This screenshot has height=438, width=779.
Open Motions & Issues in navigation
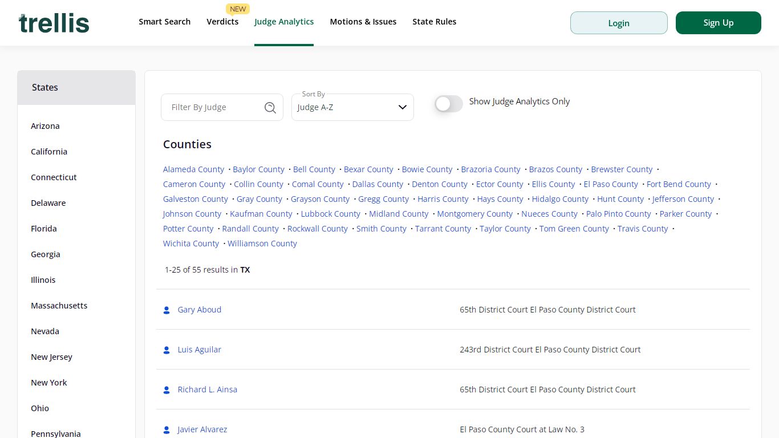pos(363,22)
